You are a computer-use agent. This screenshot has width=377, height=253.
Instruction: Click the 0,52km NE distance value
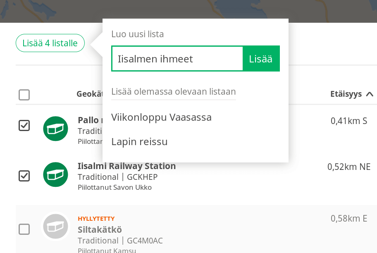point(349,167)
